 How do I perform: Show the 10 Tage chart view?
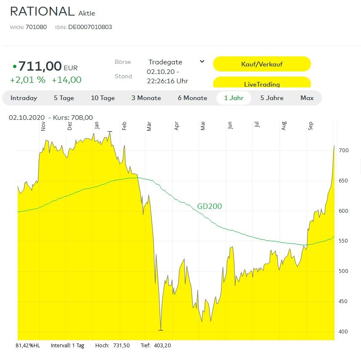click(x=103, y=98)
